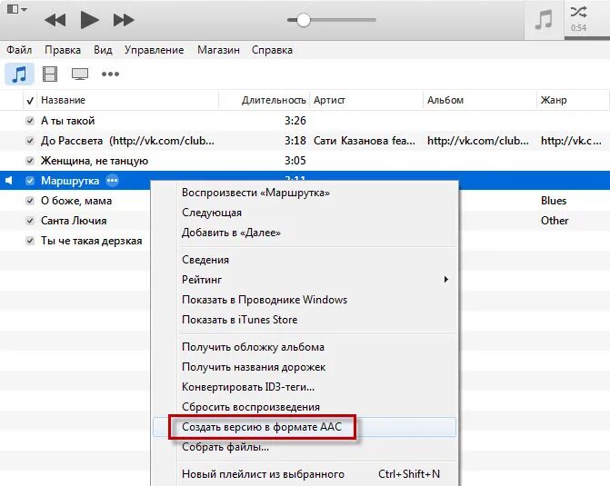Click the volume slider knob
610x486 pixels.
coord(304,20)
